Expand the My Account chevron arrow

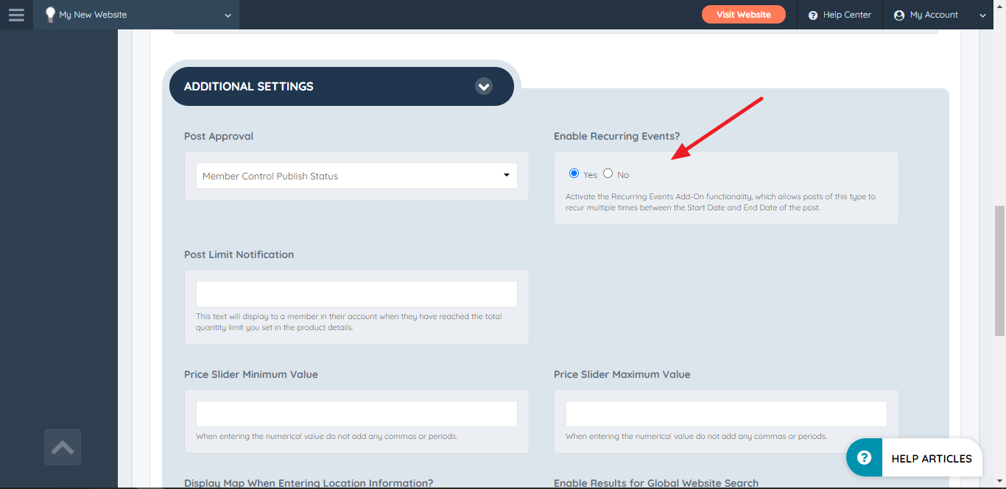pos(982,15)
